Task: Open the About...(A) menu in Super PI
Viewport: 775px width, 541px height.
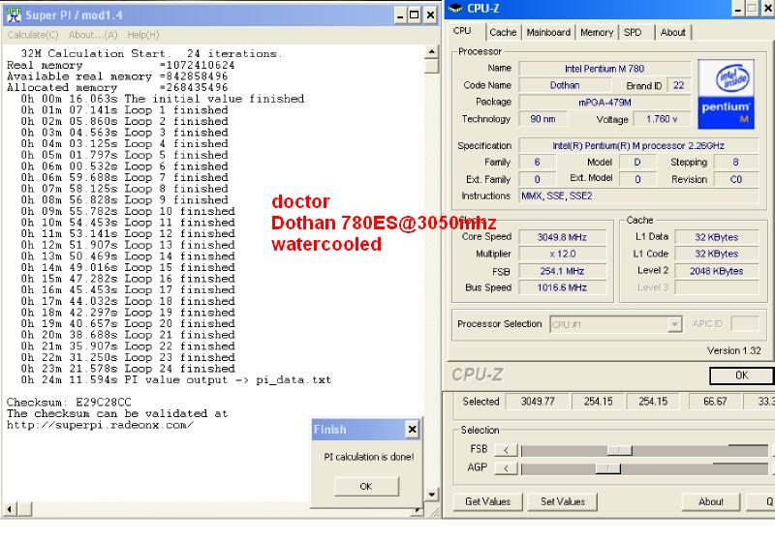Action: click(93, 35)
